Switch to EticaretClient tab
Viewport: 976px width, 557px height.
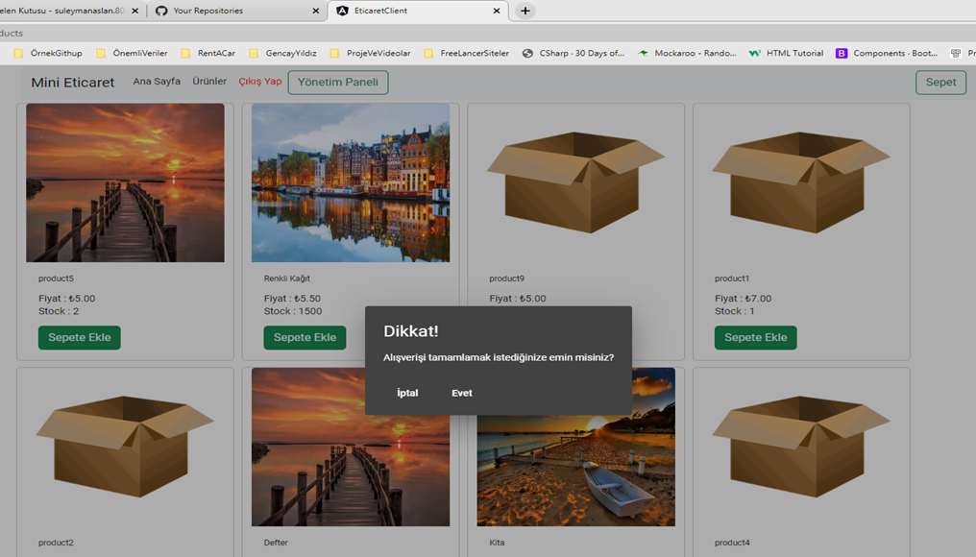[x=417, y=11]
